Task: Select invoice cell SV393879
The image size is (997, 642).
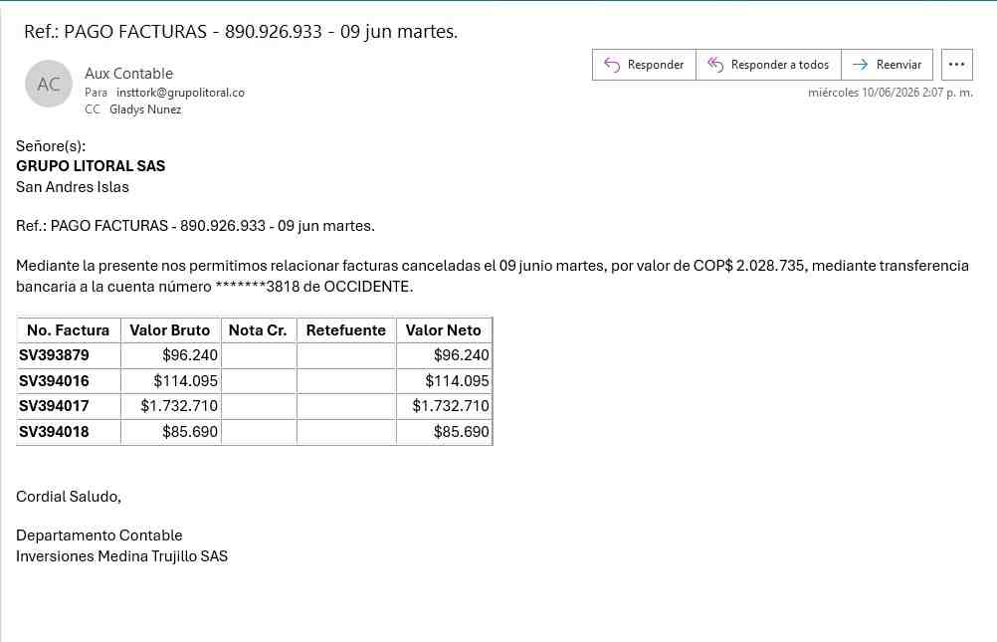Action: click(54, 355)
